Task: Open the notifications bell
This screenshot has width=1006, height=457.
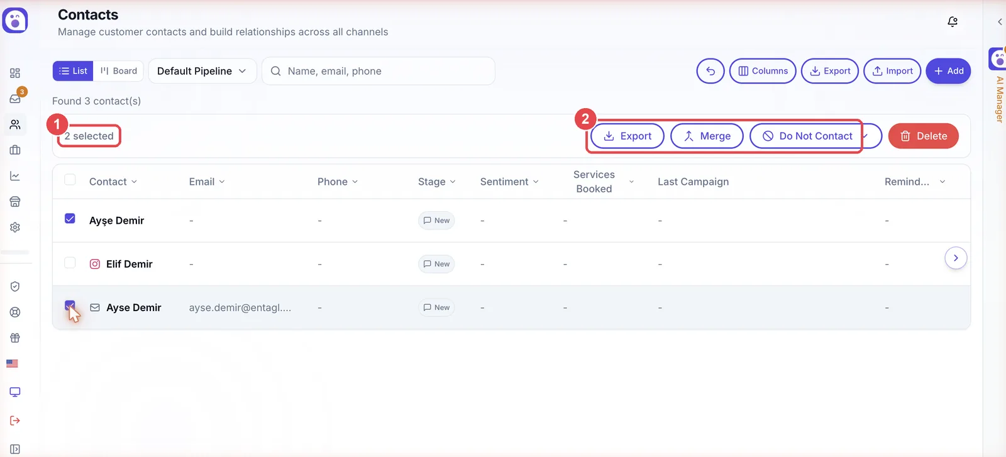Action: tap(953, 21)
